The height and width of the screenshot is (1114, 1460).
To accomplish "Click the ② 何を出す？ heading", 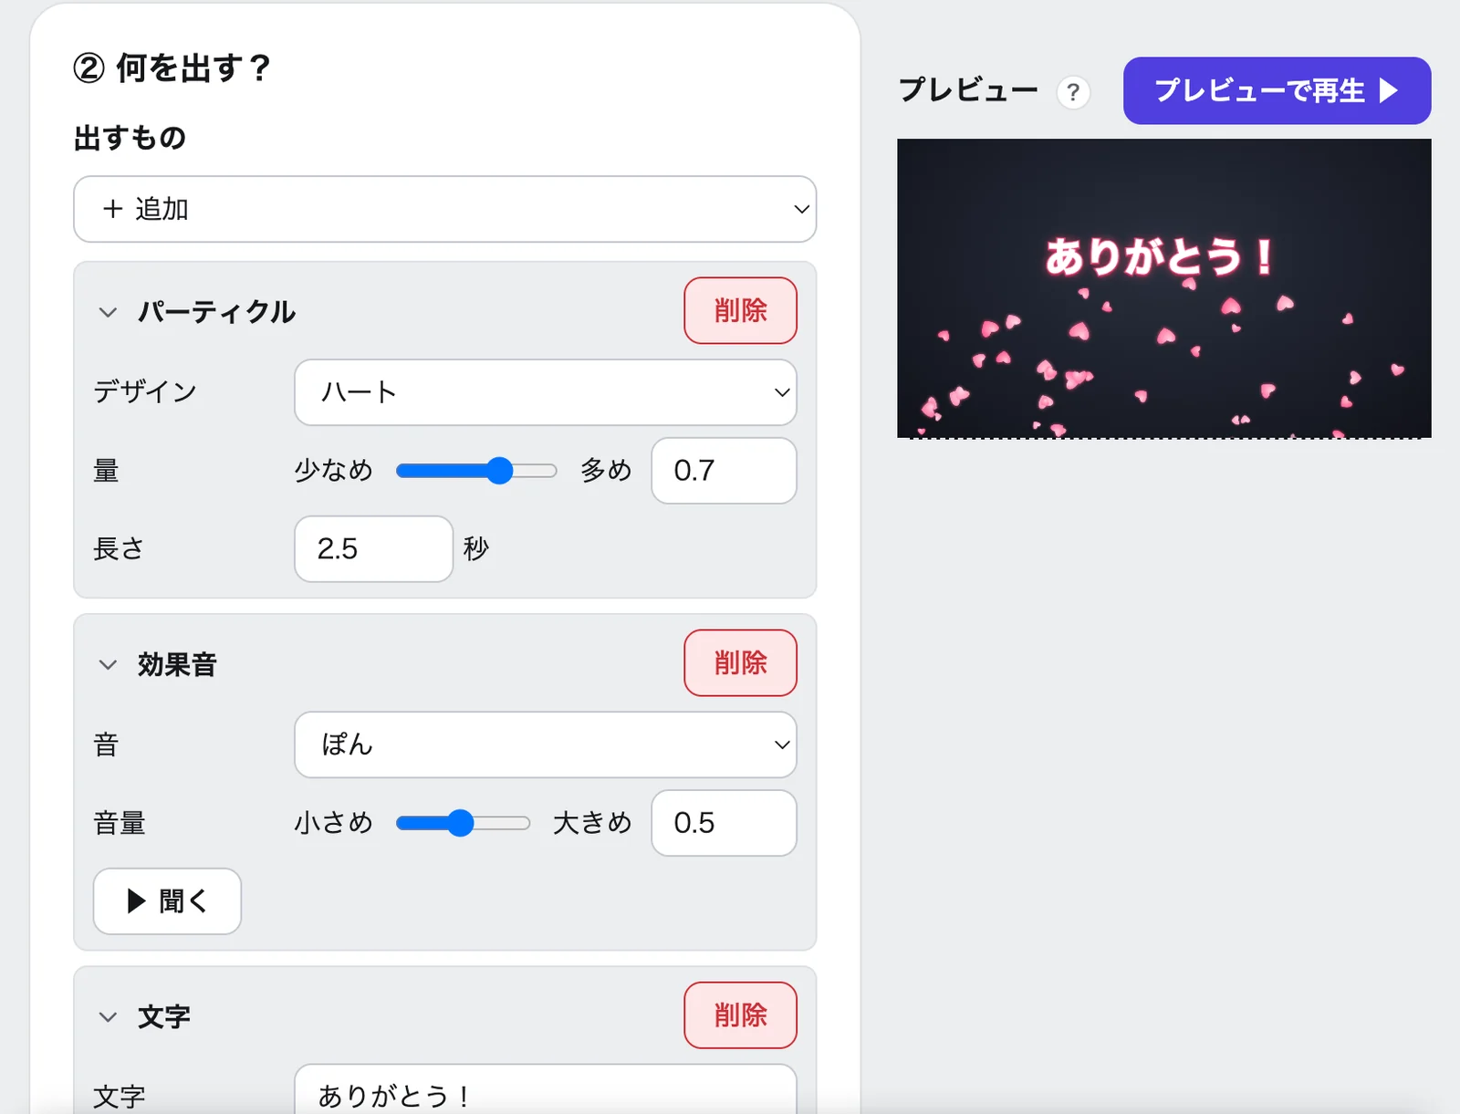I will [172, 68].
